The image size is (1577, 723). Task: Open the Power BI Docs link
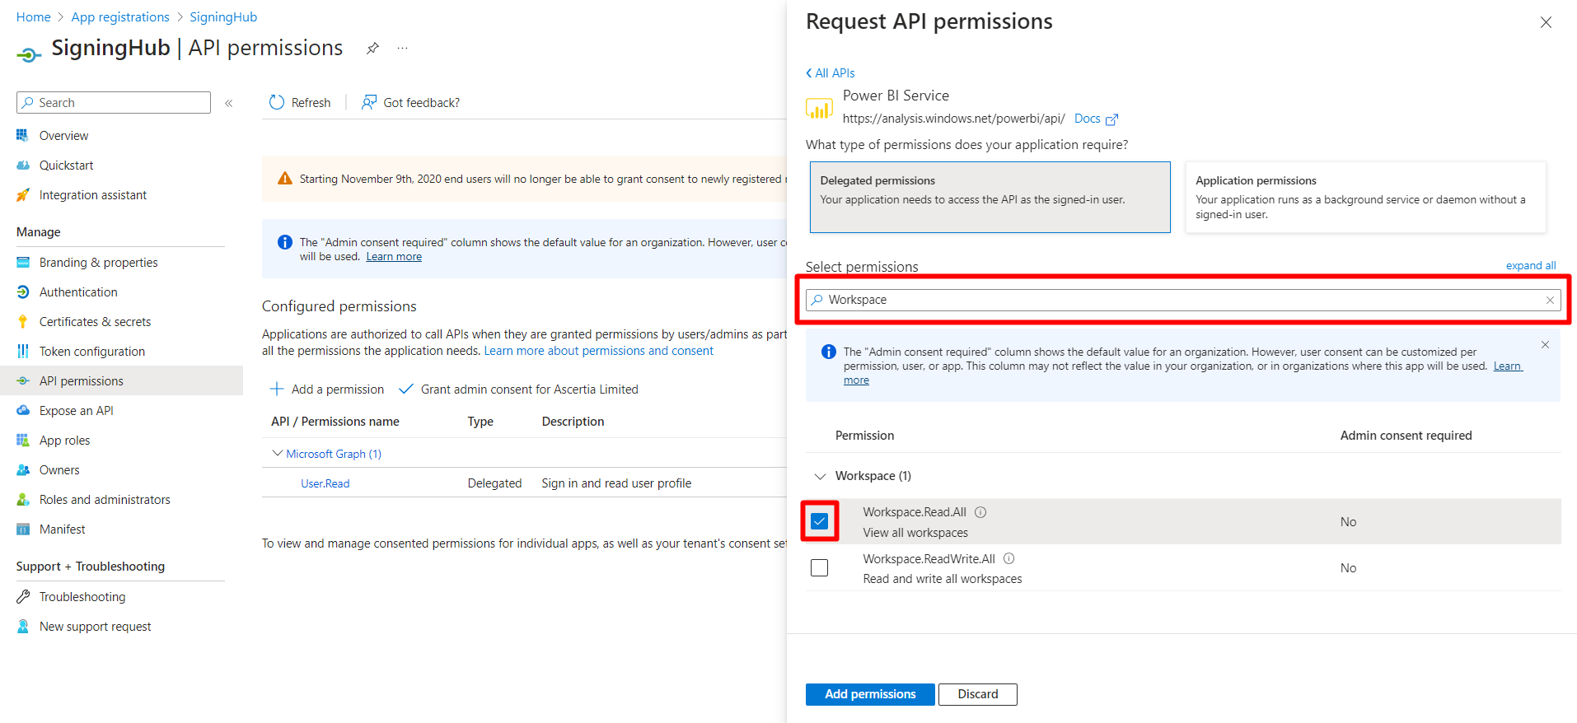pos(1096,119)
